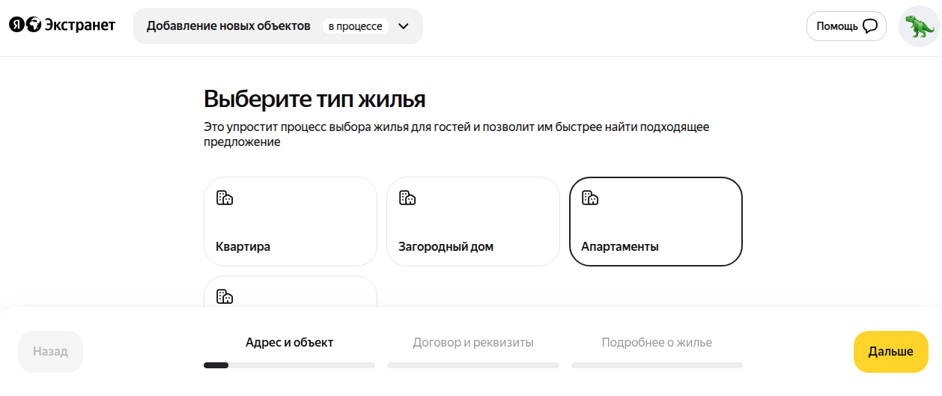Select the "Адрес и объект" step
The image size is (942, 396).
tap(289, 343)
